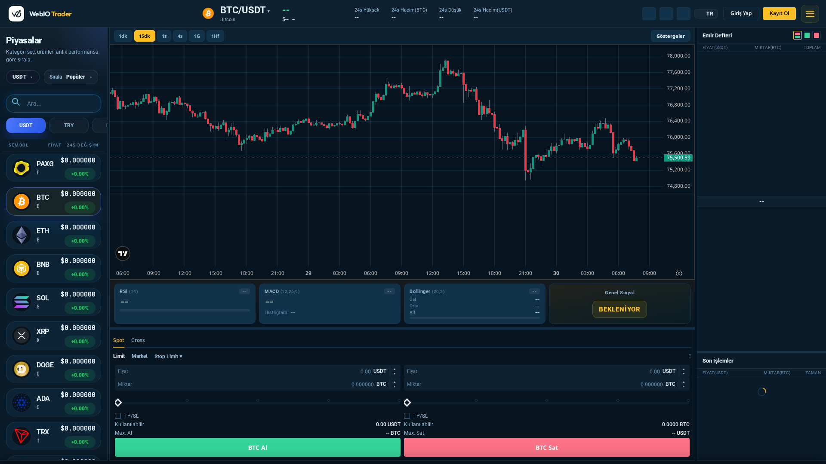The width and height of the screenshot is (826, 464).
Task: Select the 15dk timeframe
Action: click(145, 36)
